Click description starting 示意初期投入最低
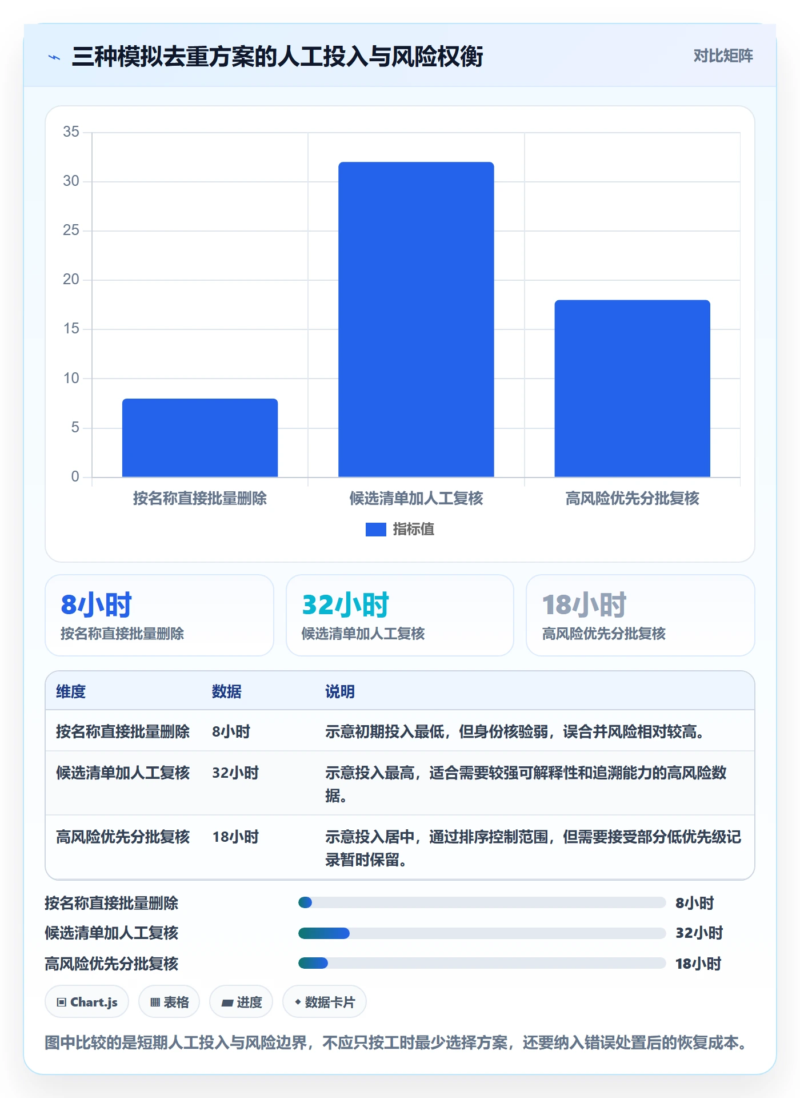The image size is (800, 1098). coord(514,731)
